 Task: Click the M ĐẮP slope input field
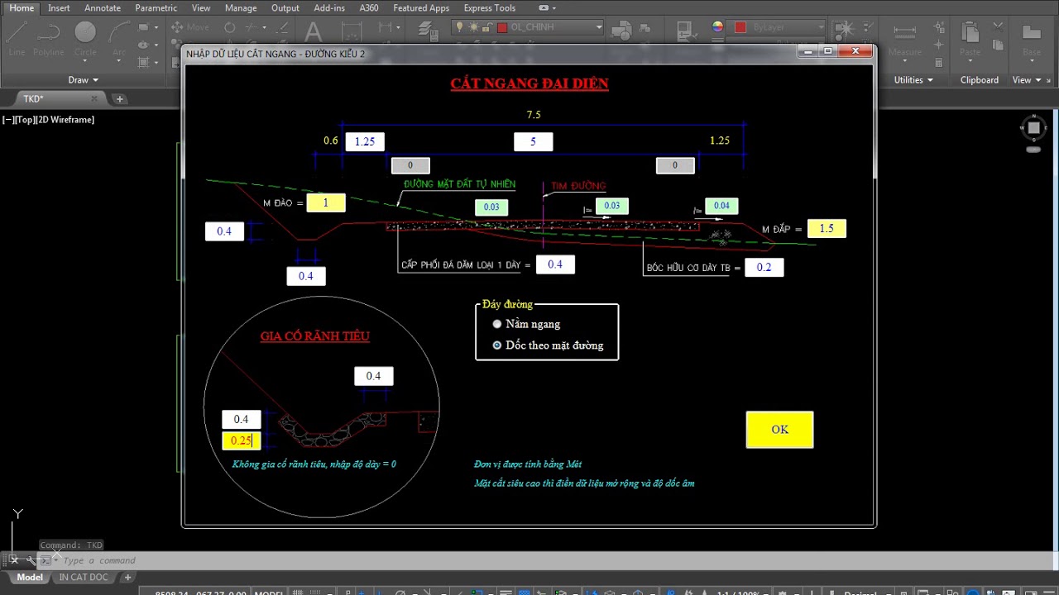(827, 229)
